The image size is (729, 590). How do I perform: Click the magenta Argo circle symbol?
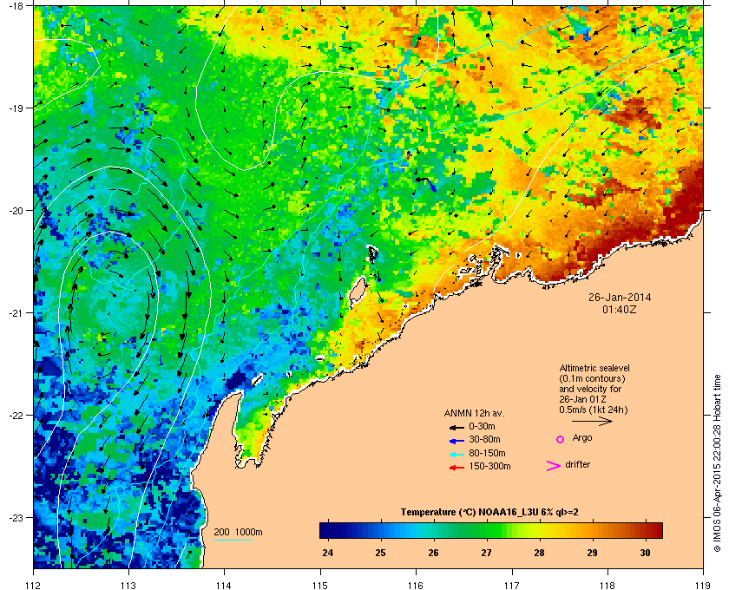coord(561,439)
